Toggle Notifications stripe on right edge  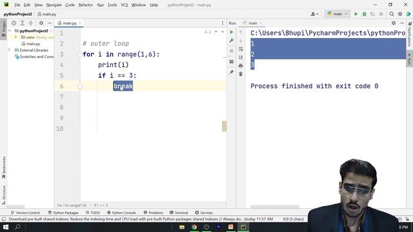pyautogui.click(x=410, y=34)
